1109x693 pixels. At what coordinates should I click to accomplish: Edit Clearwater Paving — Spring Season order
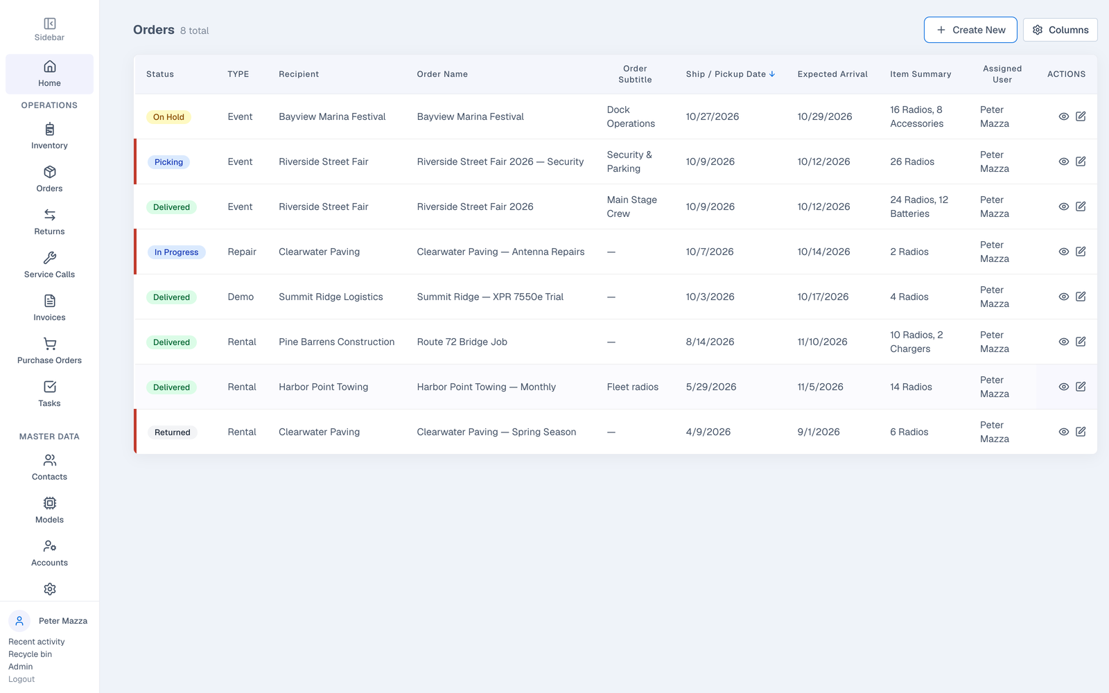pos(1081,432)
